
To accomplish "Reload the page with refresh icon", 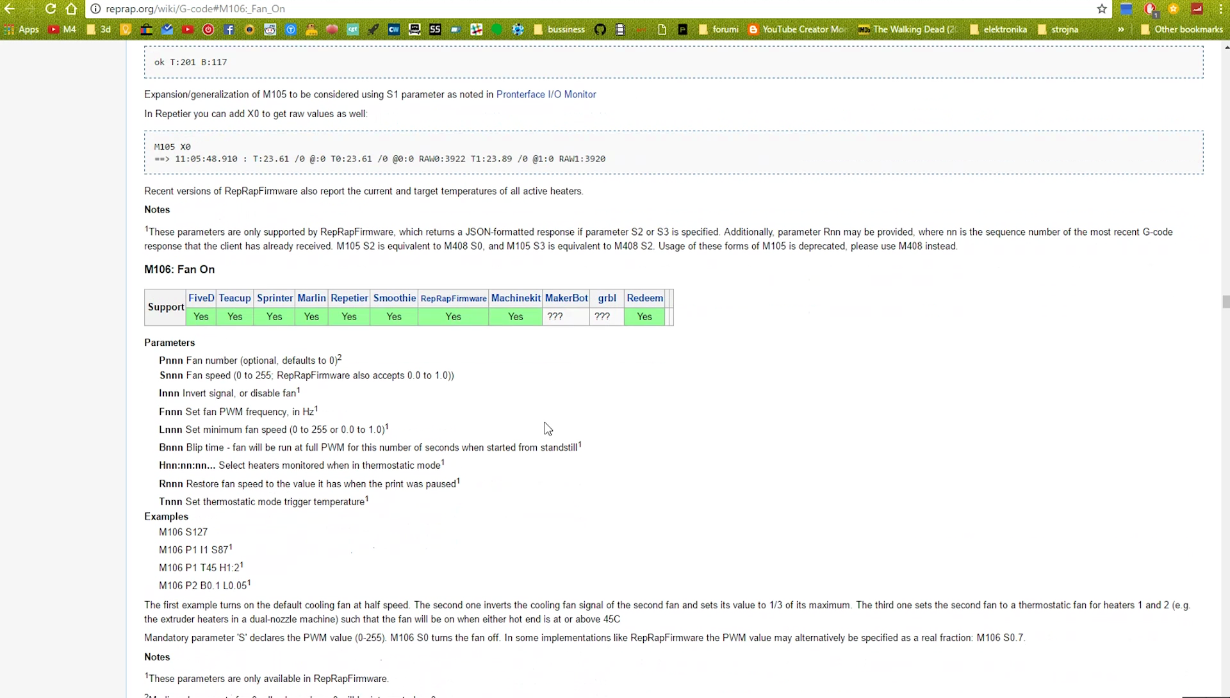I will click(51, 9).
